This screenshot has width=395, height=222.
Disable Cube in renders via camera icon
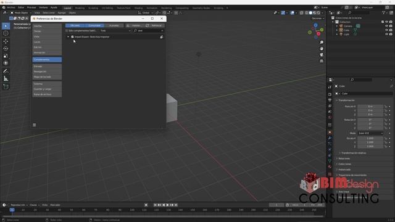391,30
